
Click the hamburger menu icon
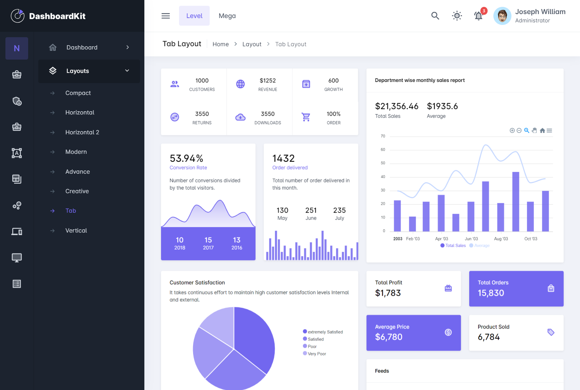(x=166, y=16)
